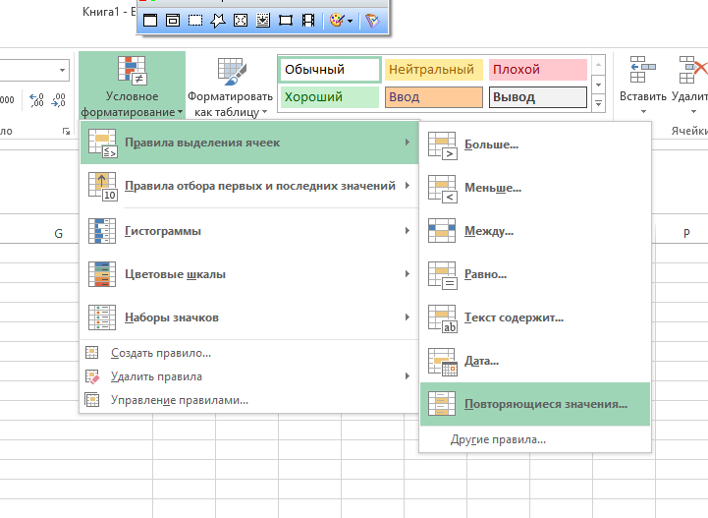This screenshot has height=518, width=708.
Task: Open settings icon at capture toolbar's end
Action: pyautogui.click(x=372, y=21)
